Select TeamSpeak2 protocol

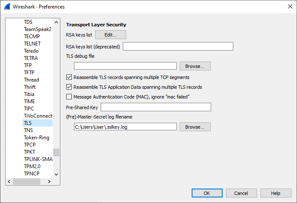point(37,29)
